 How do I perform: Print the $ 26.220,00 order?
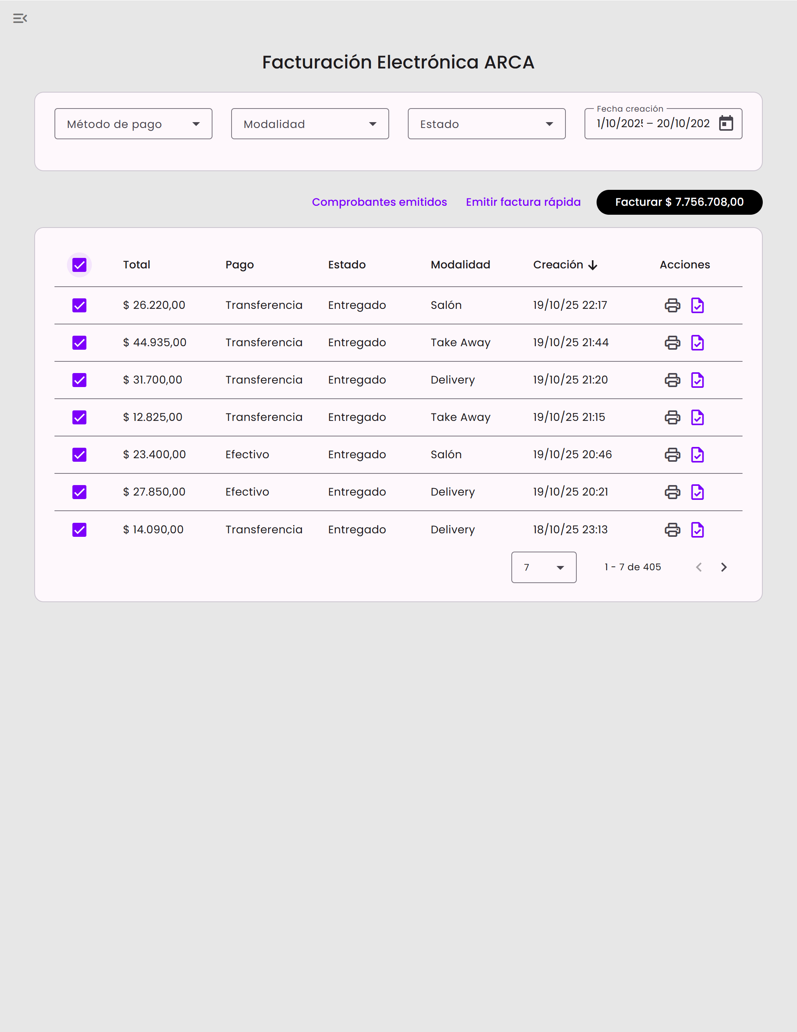click(672, 305)
